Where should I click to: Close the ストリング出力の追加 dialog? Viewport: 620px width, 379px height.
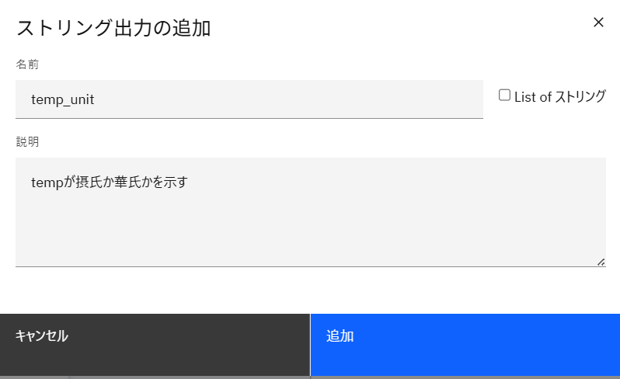click(x=598, y=23)
